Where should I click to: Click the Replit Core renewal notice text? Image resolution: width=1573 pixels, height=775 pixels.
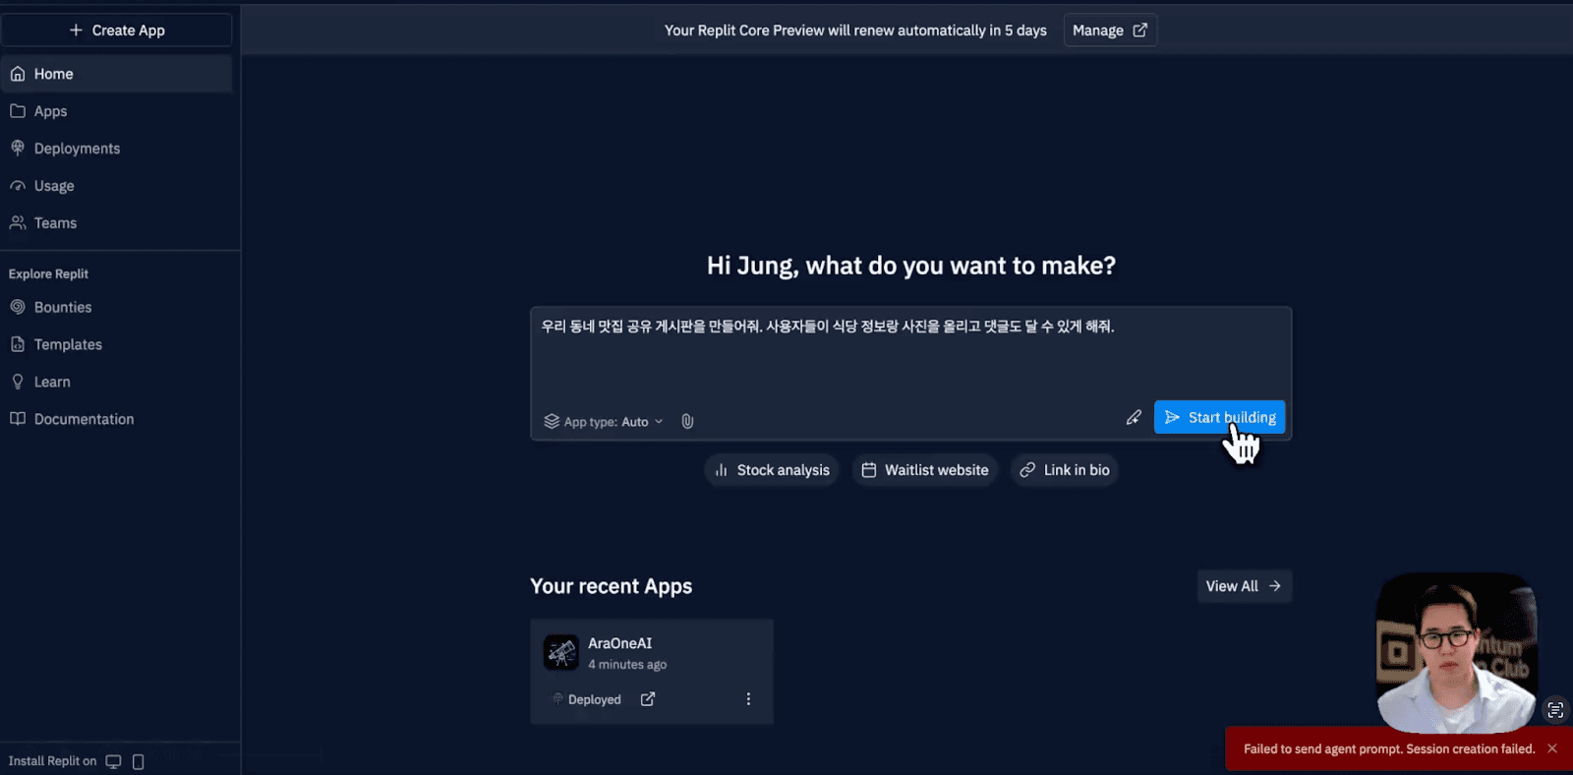(x=855, y=30)
